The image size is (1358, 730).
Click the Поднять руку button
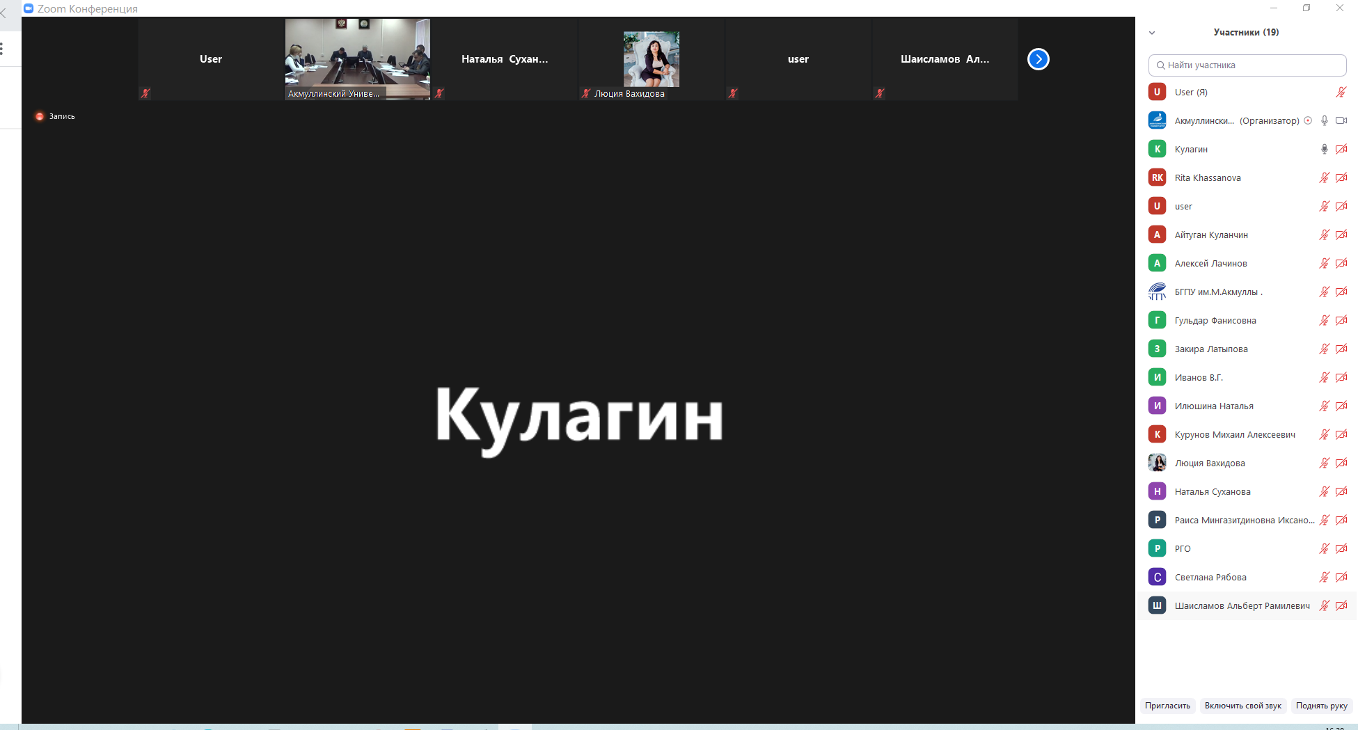(x=1321, y=706)
